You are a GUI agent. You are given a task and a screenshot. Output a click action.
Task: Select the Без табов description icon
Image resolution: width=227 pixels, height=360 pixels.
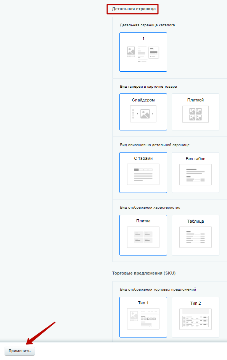coord(195,175)
